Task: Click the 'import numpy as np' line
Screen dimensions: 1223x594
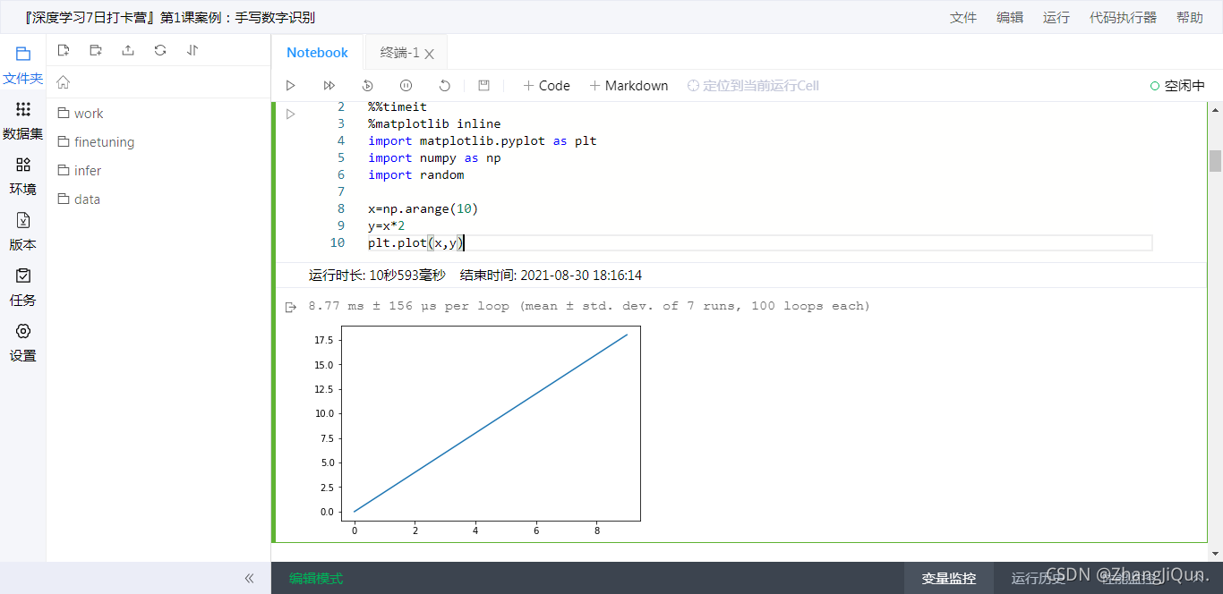Action: point(434,157)
